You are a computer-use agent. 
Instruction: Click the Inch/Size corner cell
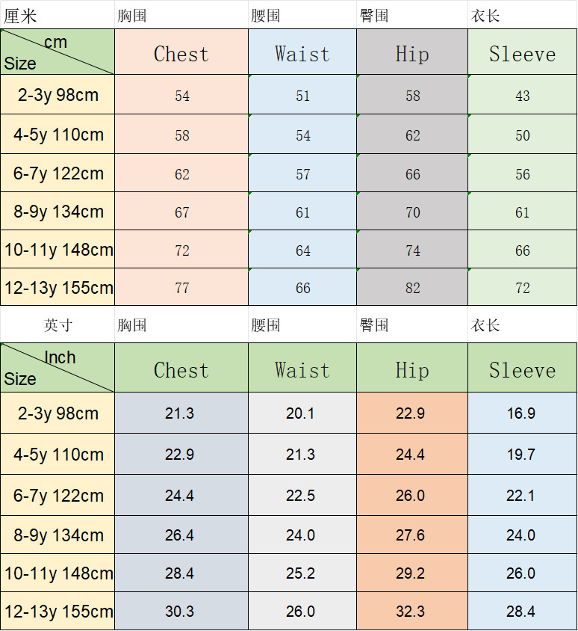(x=58, y=368)
